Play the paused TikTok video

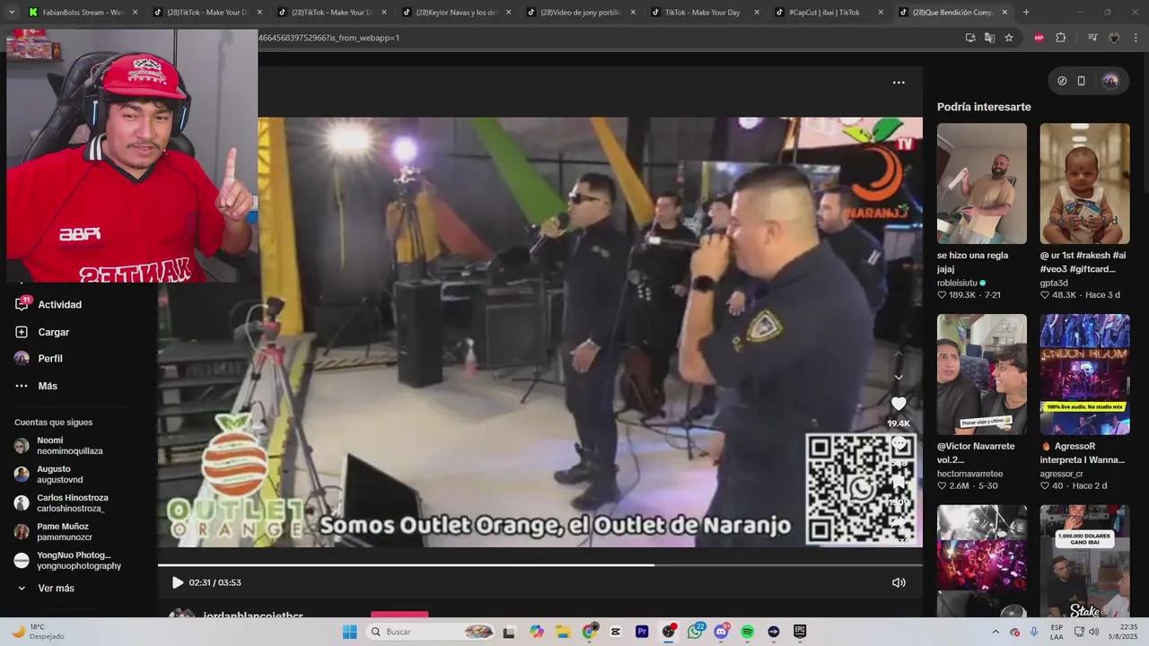pos(178,582)
